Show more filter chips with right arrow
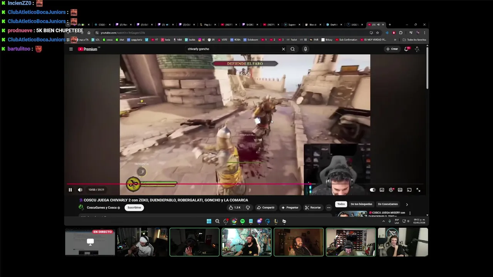 pos(407,204)
